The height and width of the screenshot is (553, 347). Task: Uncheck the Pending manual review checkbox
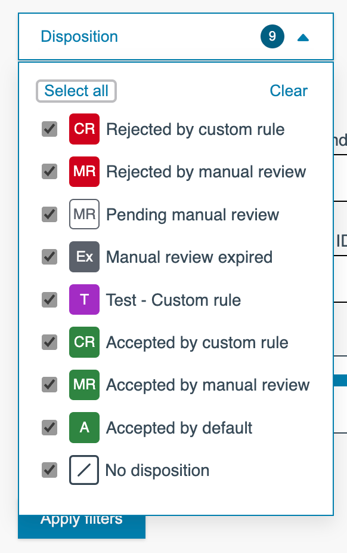49,214
